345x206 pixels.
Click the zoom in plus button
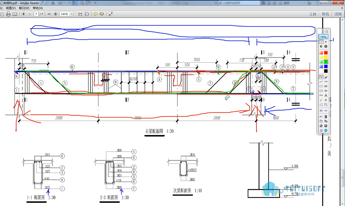pyautogui.click(x=55, y=14)
